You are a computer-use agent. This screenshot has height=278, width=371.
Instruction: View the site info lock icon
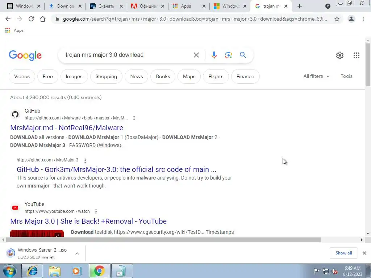[x=57, y=19]
